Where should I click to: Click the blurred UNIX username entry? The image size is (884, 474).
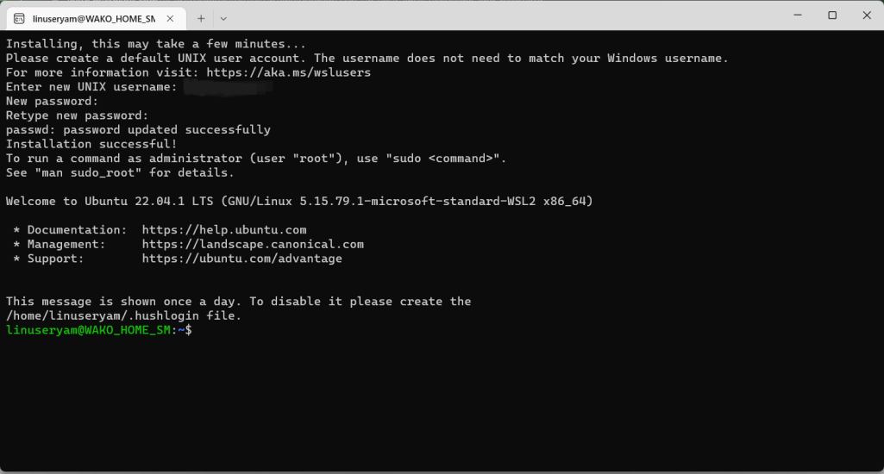[x=229, y=87]
